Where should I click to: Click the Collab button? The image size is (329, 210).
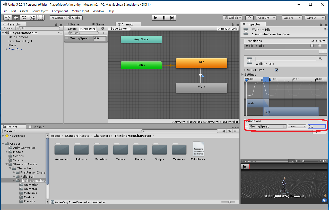[233, 18]
